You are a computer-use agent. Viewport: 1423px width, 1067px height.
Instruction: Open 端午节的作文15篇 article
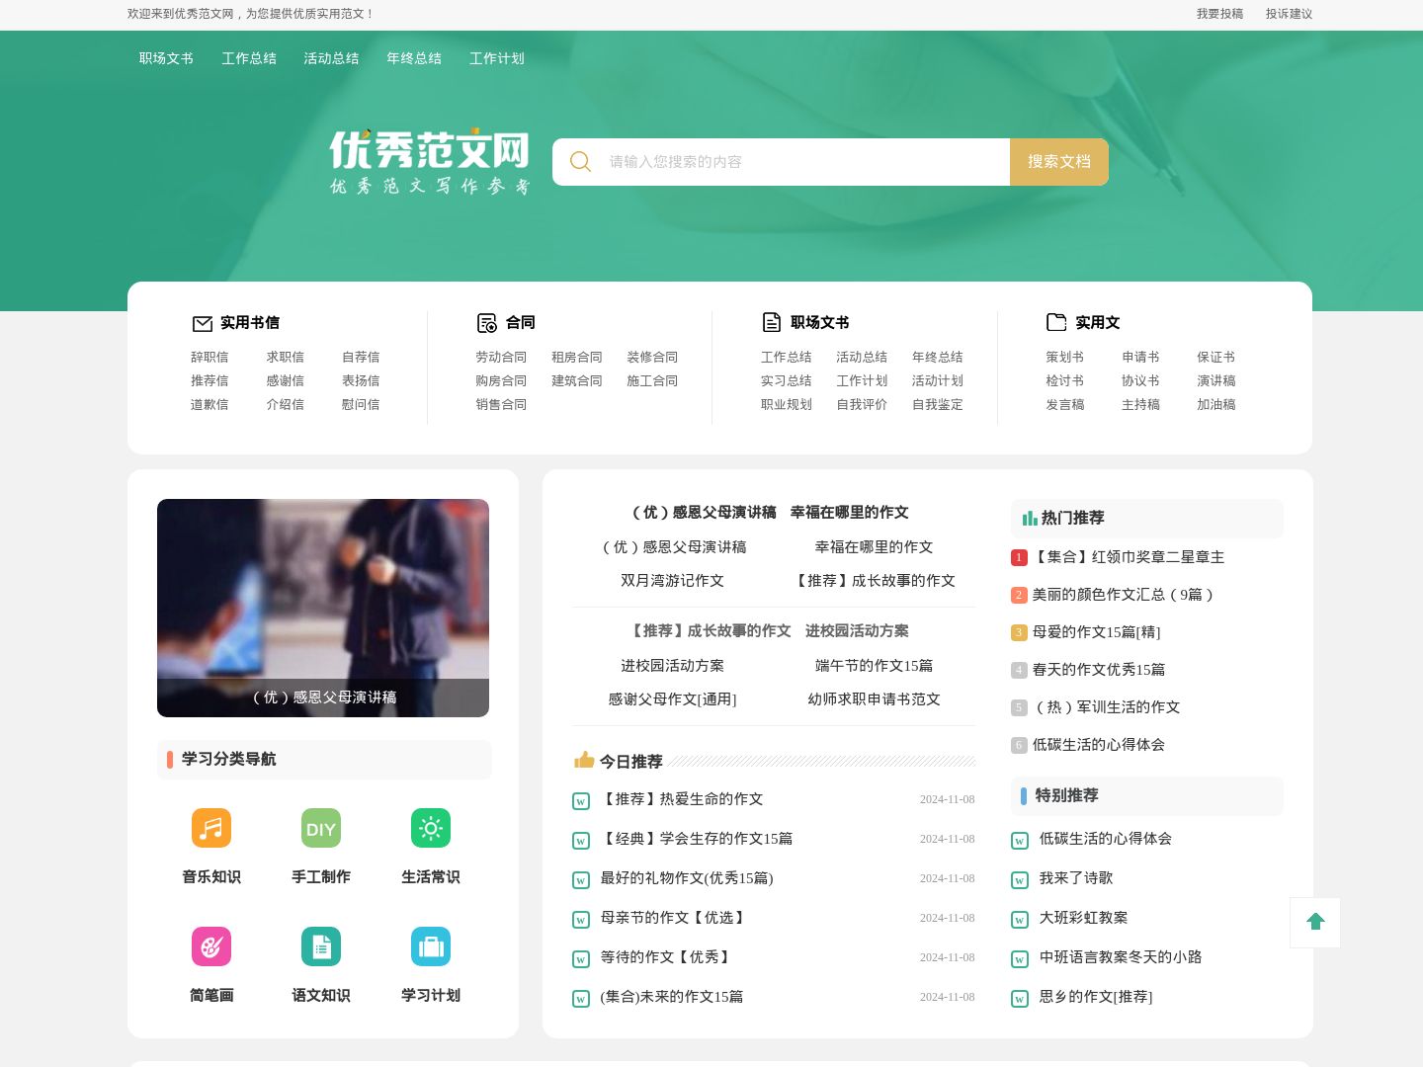[x=874, y=666]
